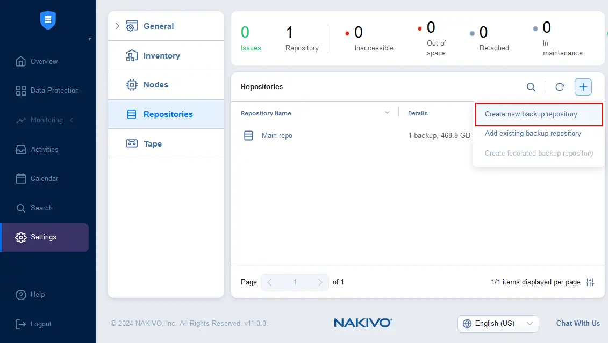The image size is (608, 343).
Task: Click the General gear-window icon
Action: tap(132, 26)
